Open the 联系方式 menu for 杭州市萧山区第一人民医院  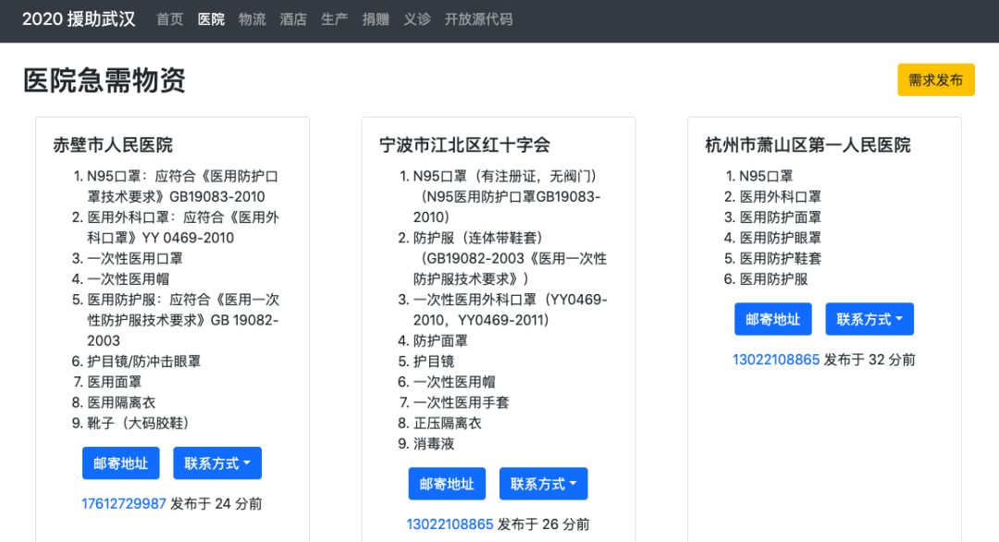pyautogui.click(x=869, y=318)
